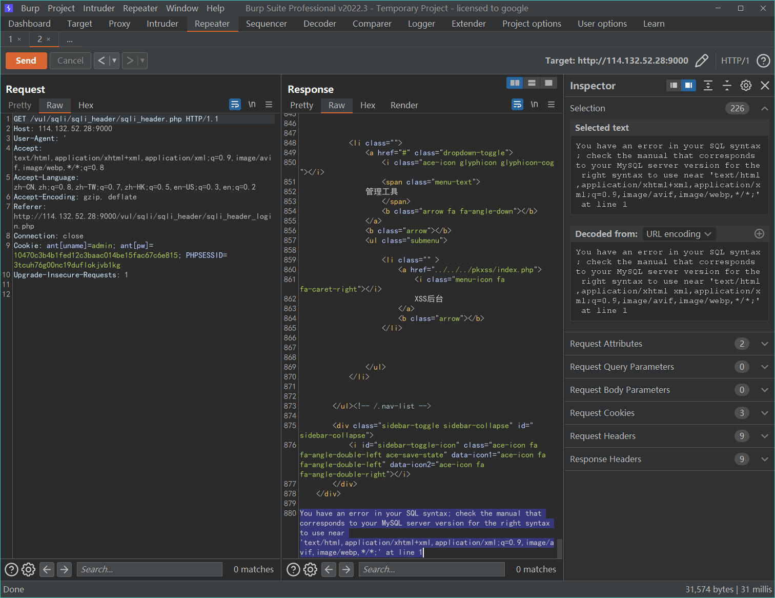Go to previous match in Response search
The height and width of the screenshot is (598, 775).
click(329, 569)
